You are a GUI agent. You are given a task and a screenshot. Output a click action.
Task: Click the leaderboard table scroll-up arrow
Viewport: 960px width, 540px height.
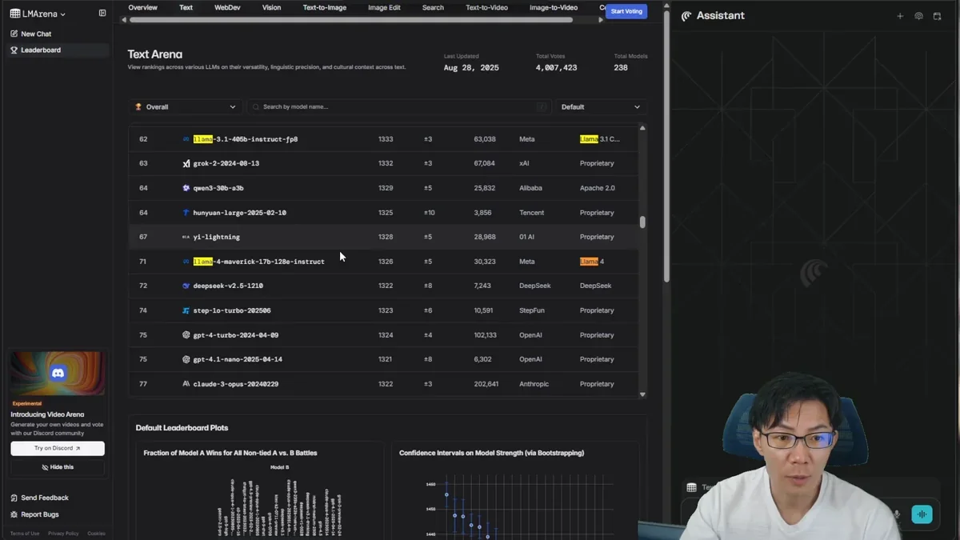point(642,128)
